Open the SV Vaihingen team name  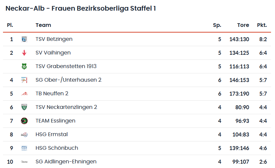coord(53,53)
